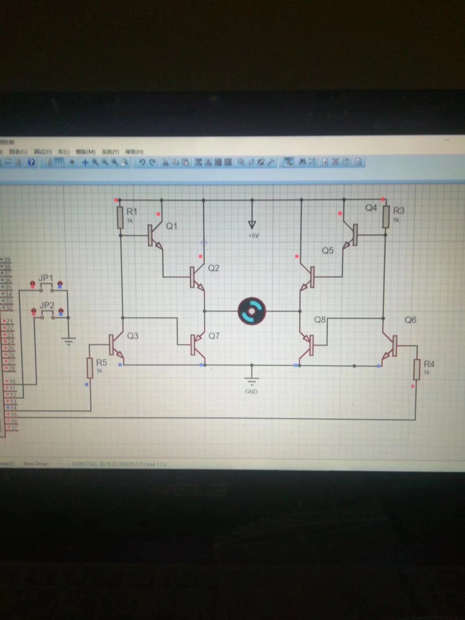Click the motor component in the schematic
465x620 pixels.
pos(252,311)
